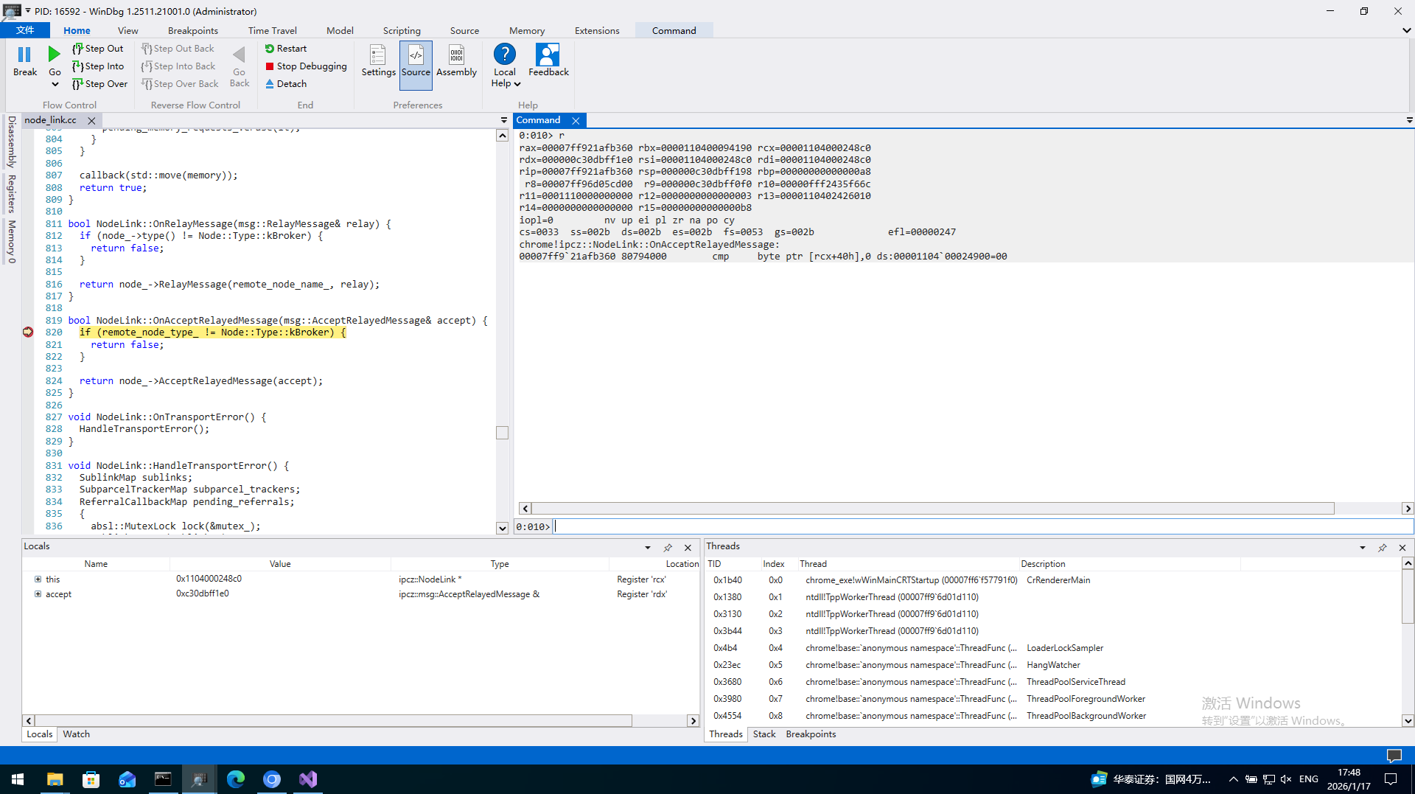Click the Locals horizontal scrollbar
Screen dimensions: 1415x794
pos(333,721)
